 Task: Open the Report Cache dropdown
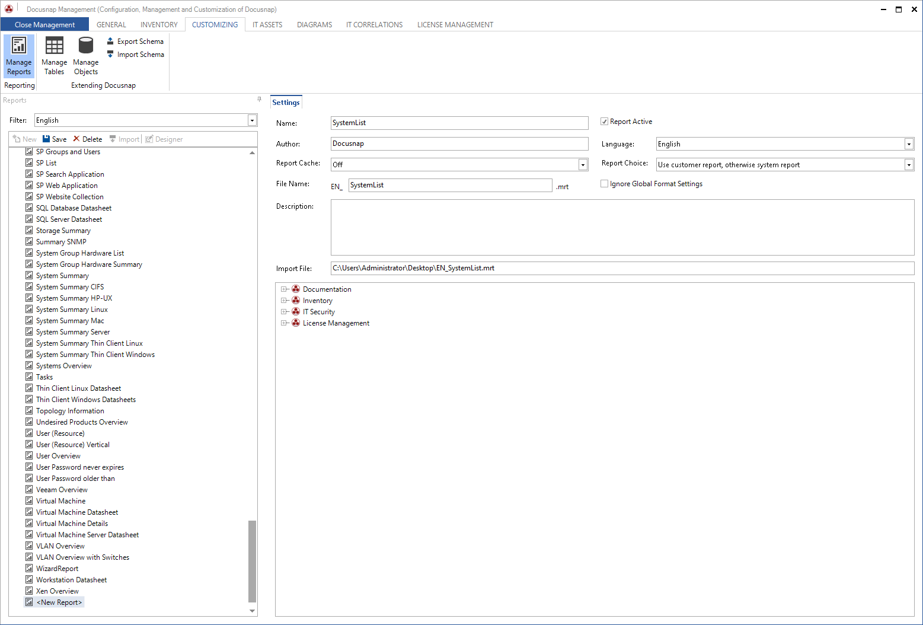[x=583, y=164]
